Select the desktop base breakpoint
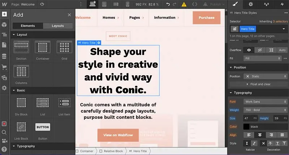Screen dimensions: 289x155 (x=92, y=4)
